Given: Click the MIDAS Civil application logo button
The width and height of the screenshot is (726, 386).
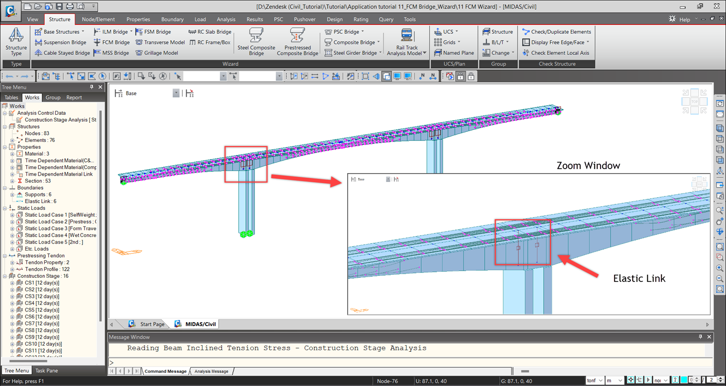Looking at the screenshot, I should point(10,11).
